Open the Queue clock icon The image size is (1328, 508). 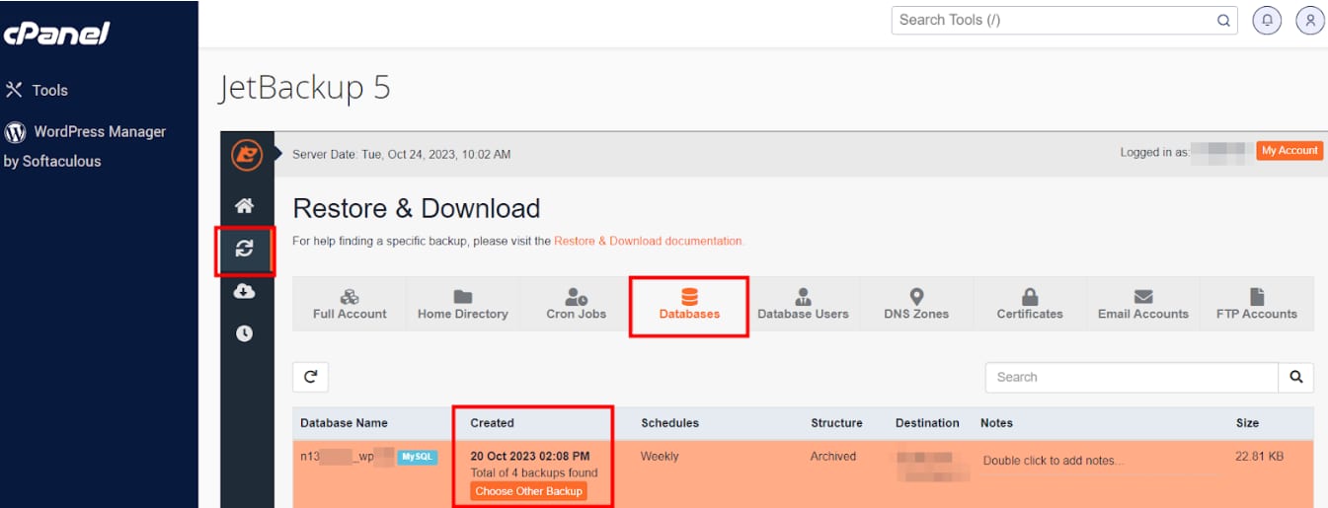(244, 333)
